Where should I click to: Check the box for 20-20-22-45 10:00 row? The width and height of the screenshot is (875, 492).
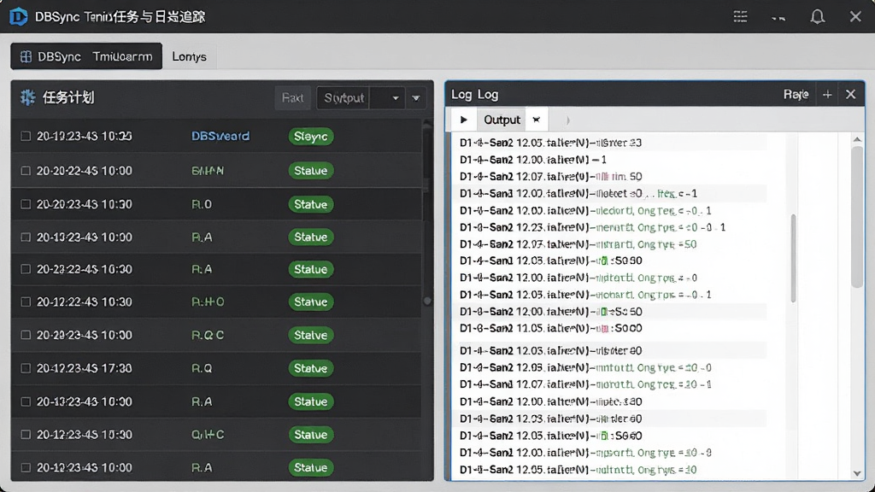pos(26,171)
